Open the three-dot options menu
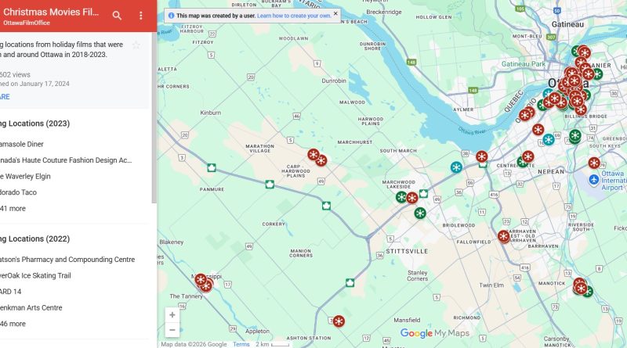The width and height of the screenshot is (627, 348). pos(141,16)
